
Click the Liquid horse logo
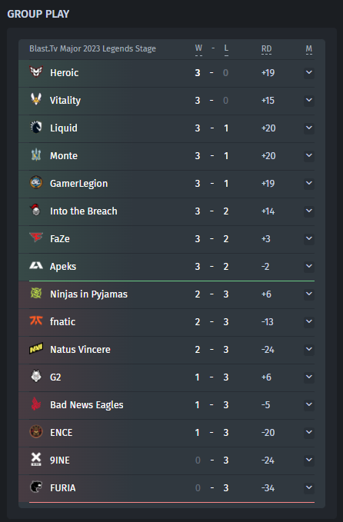coord(36,127)
